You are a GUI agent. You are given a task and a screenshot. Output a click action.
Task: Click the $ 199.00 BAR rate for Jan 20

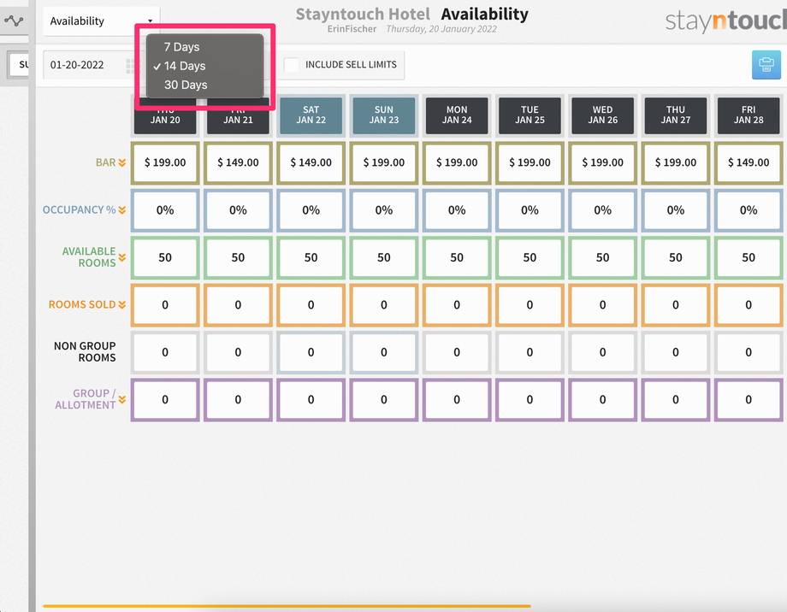pyautogui.click(x=165, y=163)
